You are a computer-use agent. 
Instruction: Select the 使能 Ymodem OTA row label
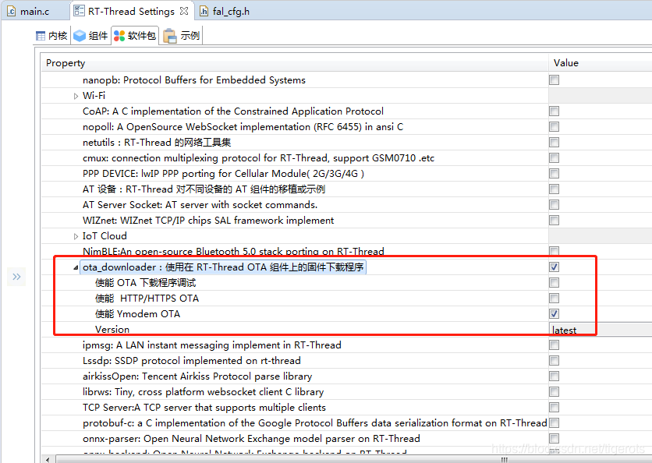pyautogui.click(x=137, y=314)
